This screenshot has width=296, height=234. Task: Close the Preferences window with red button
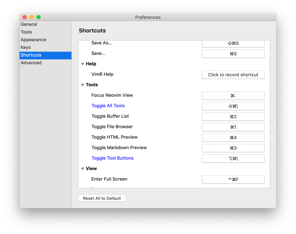tap(25, 17)
